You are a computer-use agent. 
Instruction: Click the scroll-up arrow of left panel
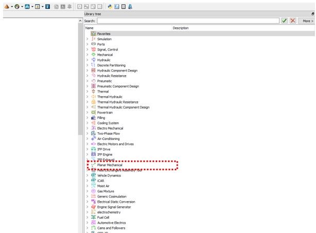point(80,21)
